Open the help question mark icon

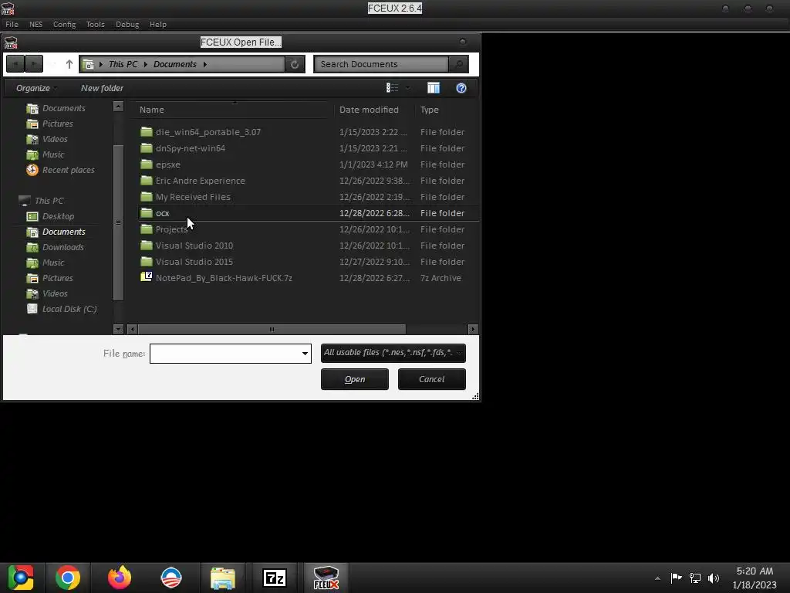tap(461, 88)
